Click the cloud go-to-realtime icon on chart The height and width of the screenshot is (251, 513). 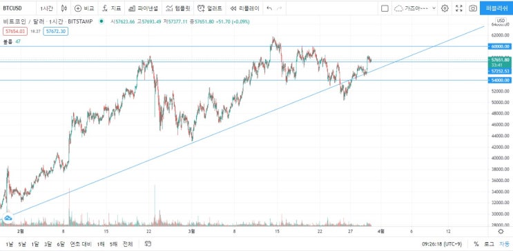click(8, 218)
